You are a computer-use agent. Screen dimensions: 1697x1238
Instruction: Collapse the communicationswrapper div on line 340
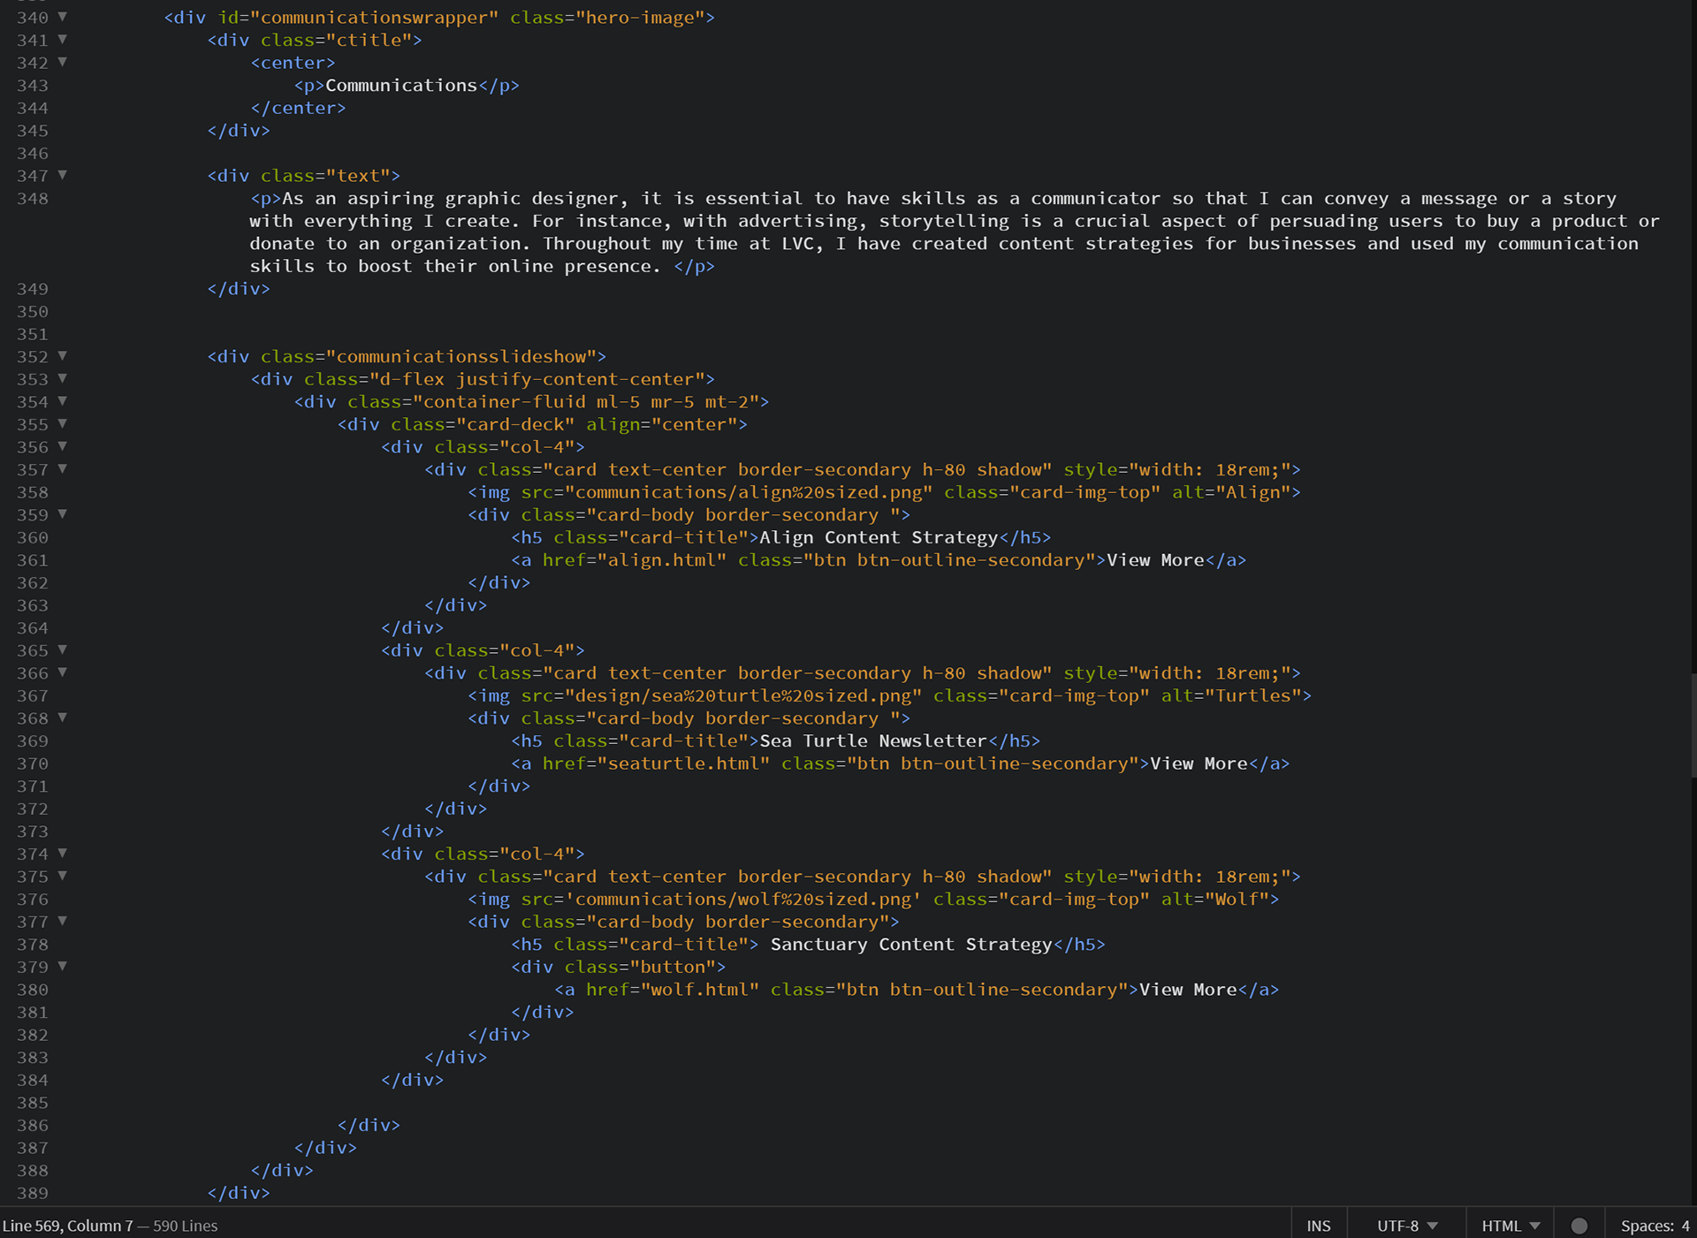tap(63, 17)
